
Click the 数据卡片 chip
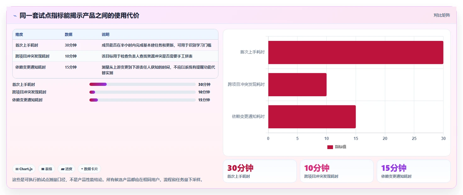(89, 169)
